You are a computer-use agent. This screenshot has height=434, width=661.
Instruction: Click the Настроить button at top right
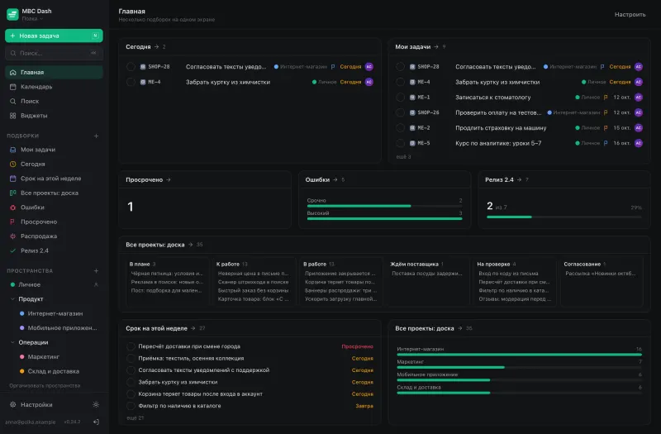[x=630, y=14]
